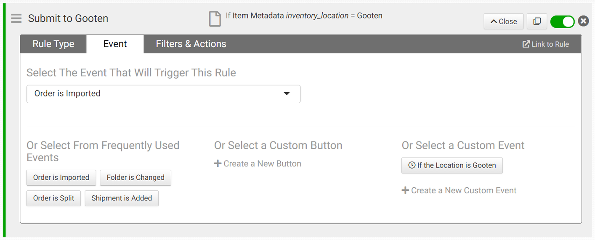Viewport: 595px width, 240px height.
Task: Duplicate the rule with the copy icon
Action: tap(537, 21)
